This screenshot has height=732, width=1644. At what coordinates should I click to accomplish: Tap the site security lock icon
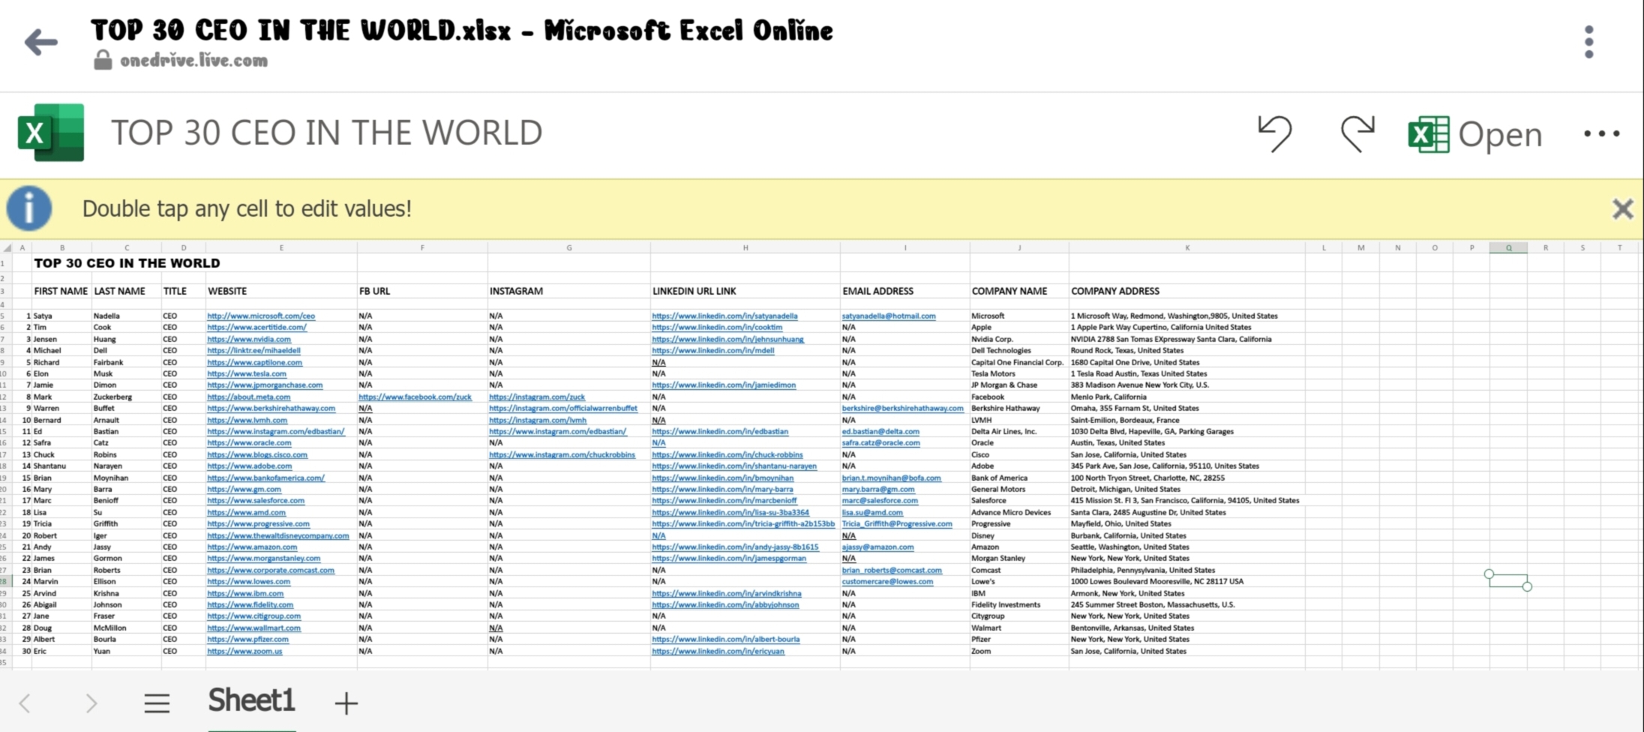103,60
